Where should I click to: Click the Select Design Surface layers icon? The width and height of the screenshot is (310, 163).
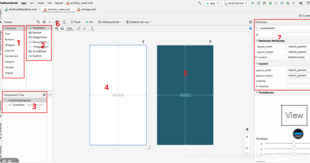57,22
